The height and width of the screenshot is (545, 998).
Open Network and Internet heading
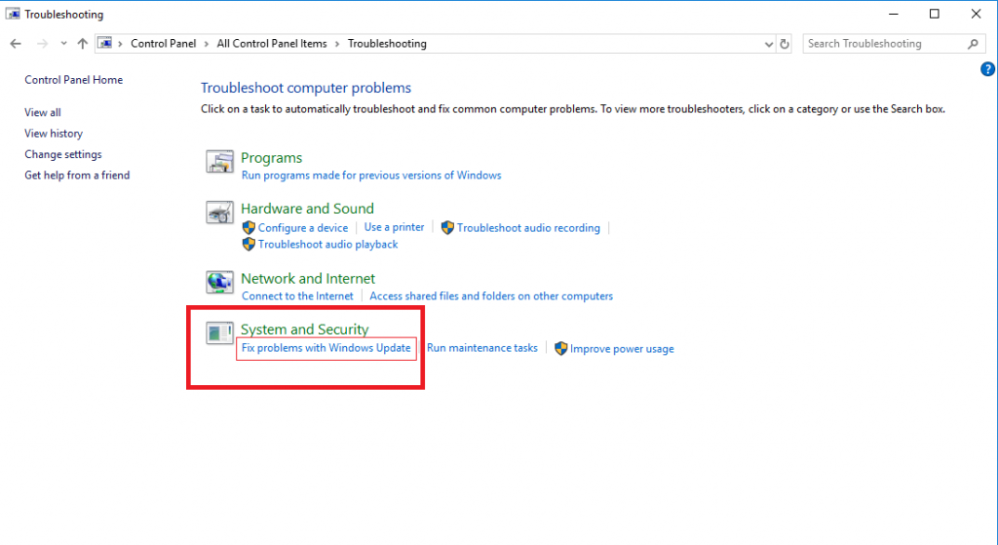pyautogui.click(x=308, y=279)
